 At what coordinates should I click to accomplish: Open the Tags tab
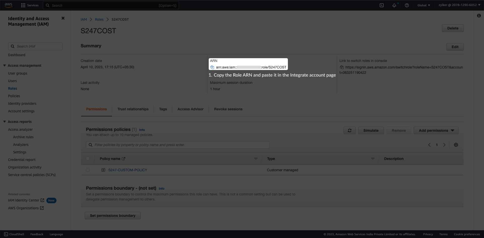pyautogui.click(x=163, y=109)
